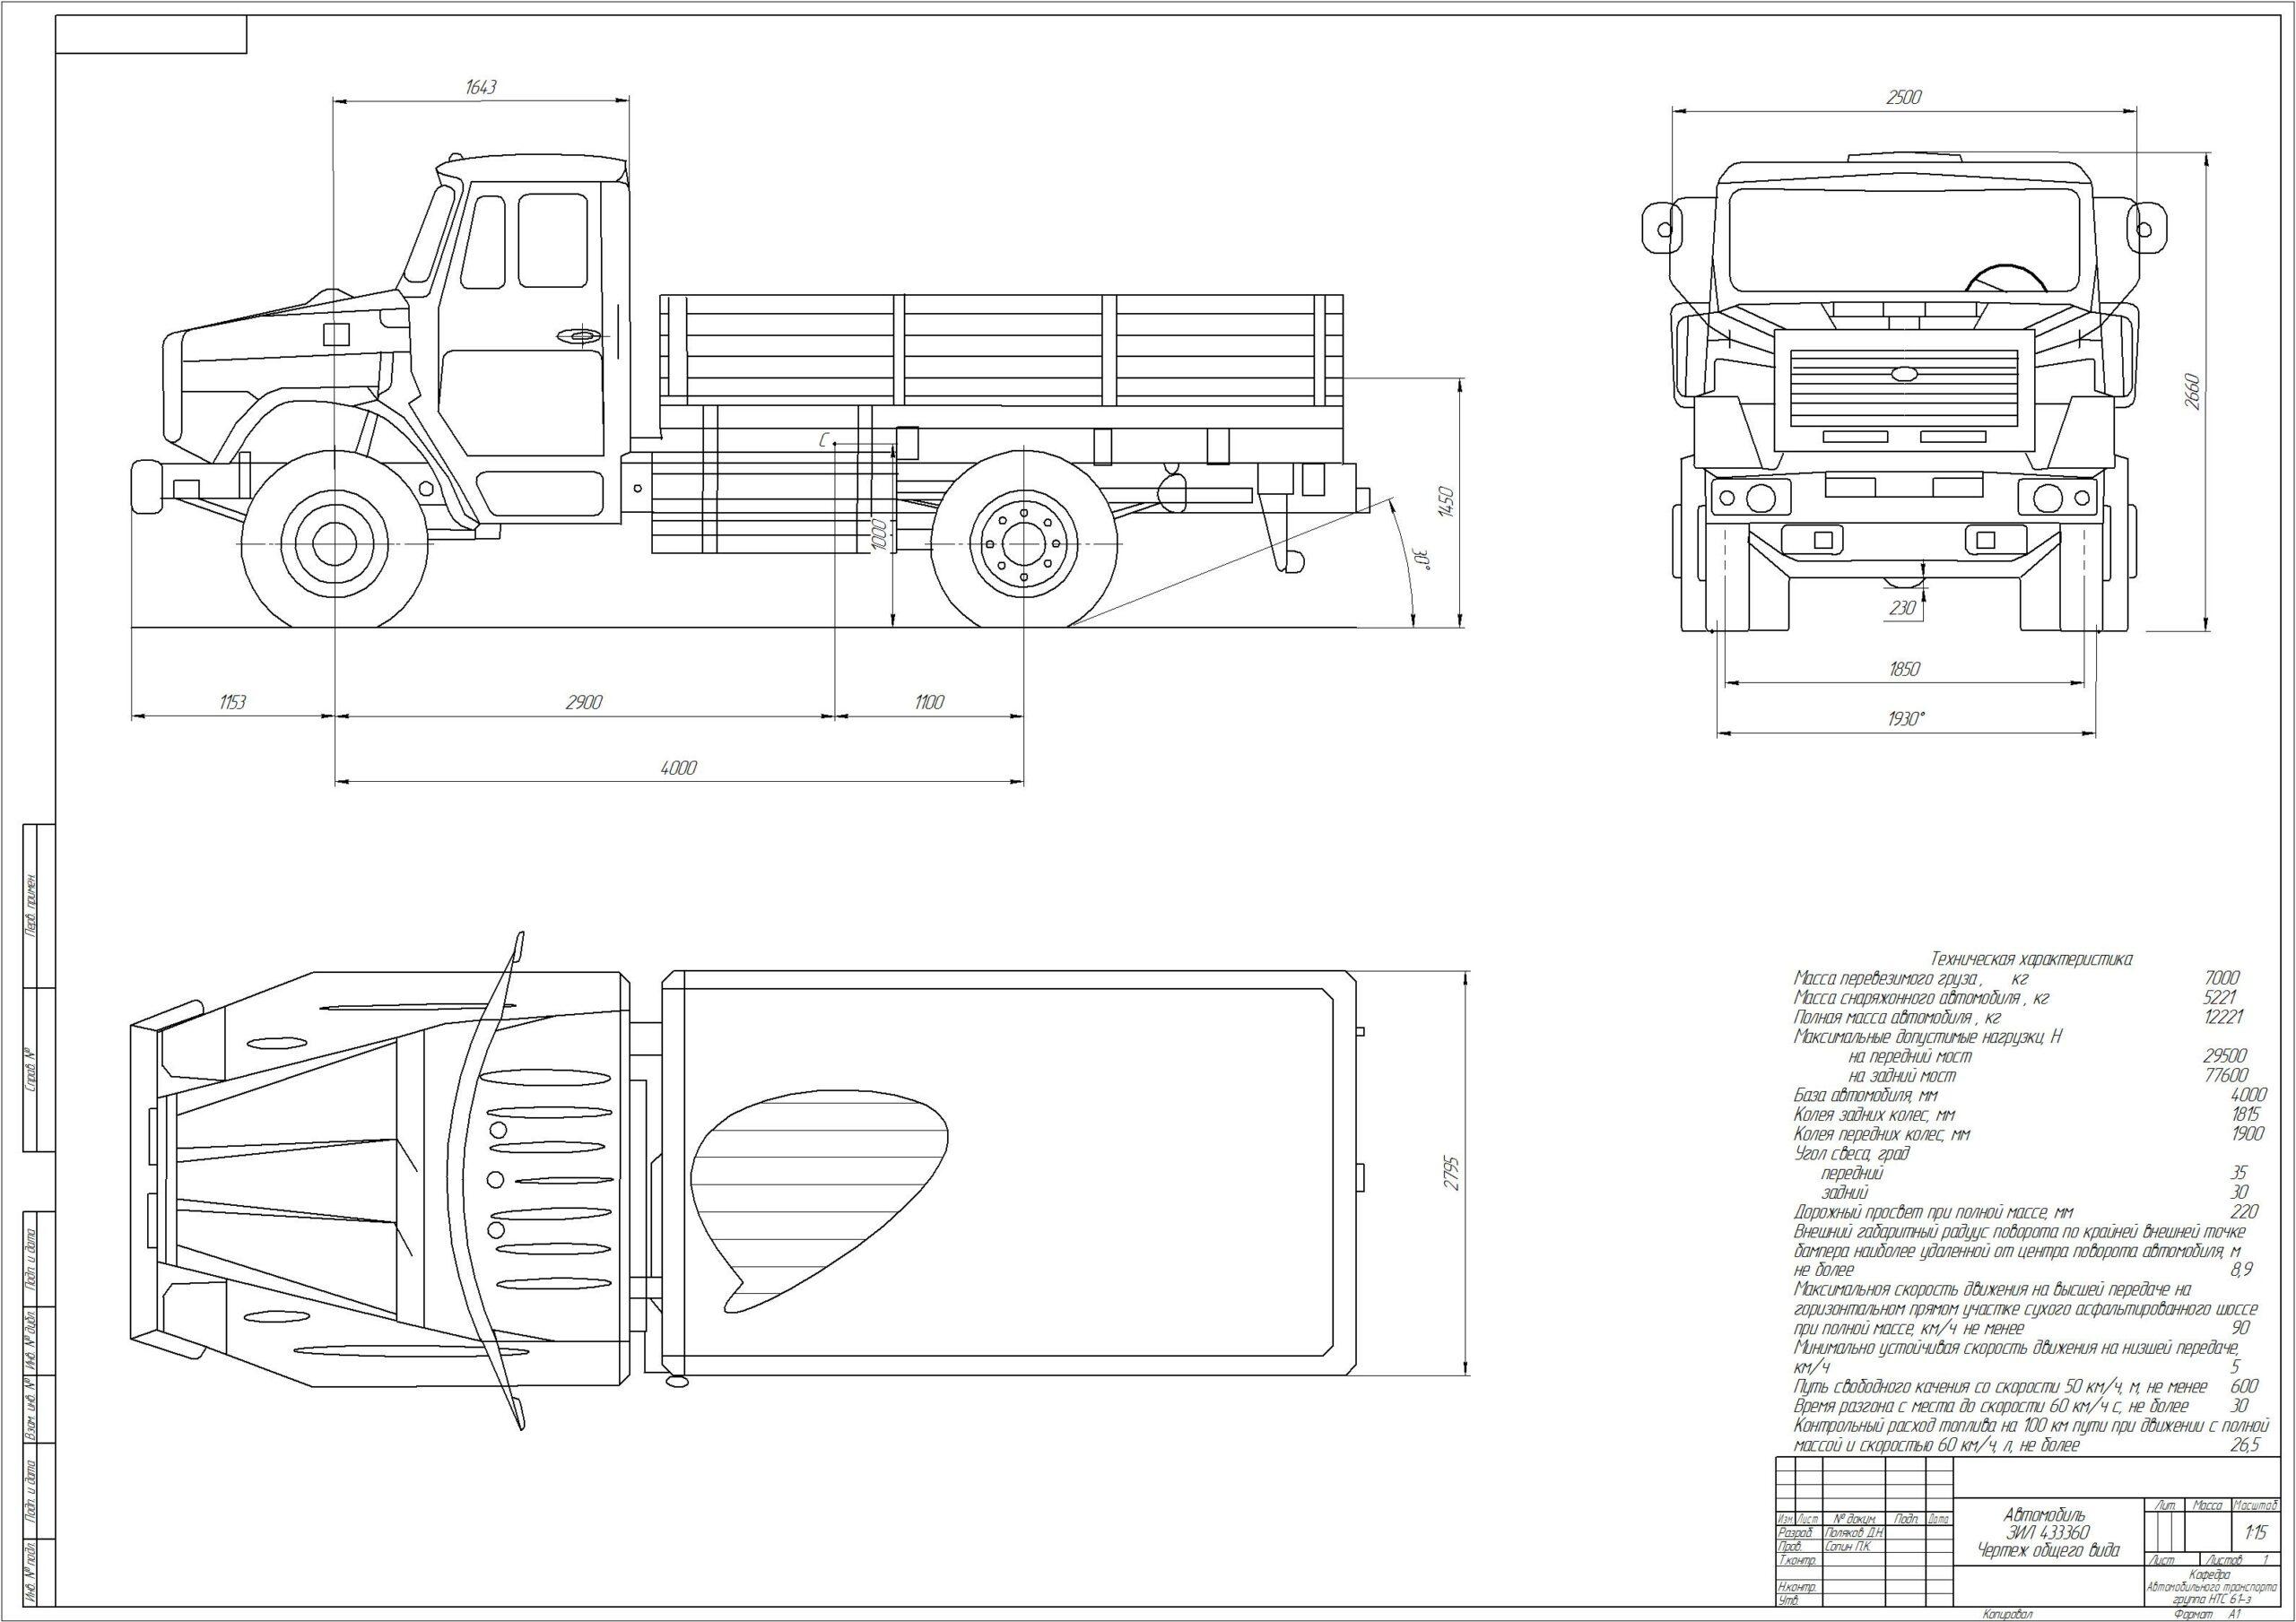Viewport: 2296px width, 1622px height.
Task: Click the 'Масса перевезимого груза, кг' row
Action: click(1911, 979)
